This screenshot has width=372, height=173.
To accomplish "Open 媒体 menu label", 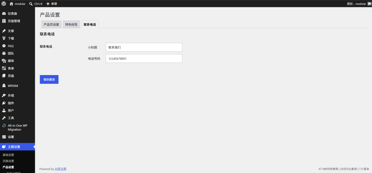I will (x=11, y=61).
